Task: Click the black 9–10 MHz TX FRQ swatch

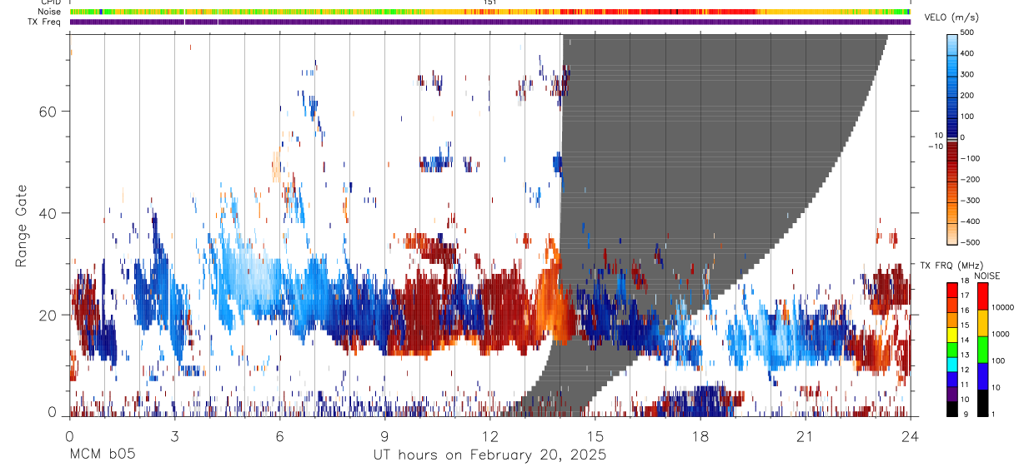Action: [x=952, y=408]
